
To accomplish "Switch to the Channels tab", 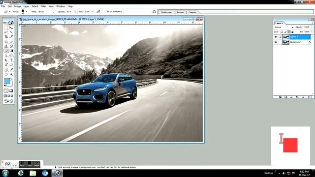I will pos(192,12).
